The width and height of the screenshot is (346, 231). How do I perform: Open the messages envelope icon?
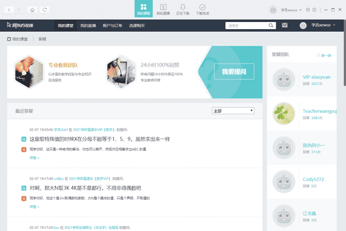pos(284,25)
